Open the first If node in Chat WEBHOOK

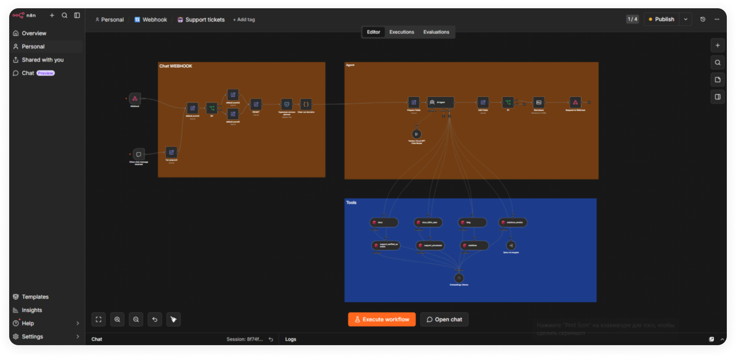click(x=212, y=108)
